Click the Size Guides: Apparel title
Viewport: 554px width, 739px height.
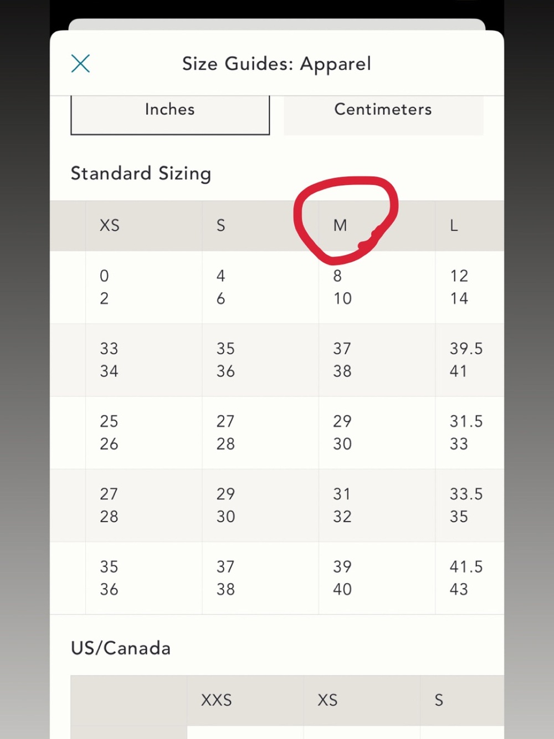pyautogui.click(x=276, y=64)
